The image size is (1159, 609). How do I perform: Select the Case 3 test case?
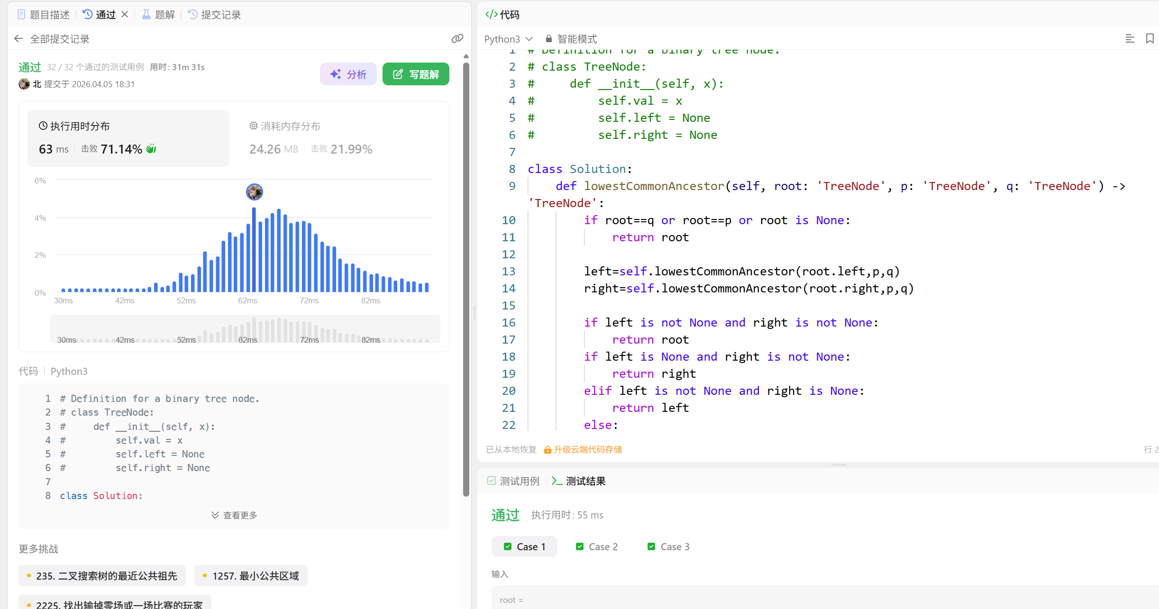[x=668, y=546]
